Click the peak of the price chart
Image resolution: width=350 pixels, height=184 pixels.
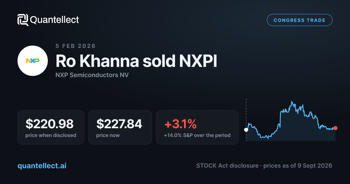(x=291, y=102)
